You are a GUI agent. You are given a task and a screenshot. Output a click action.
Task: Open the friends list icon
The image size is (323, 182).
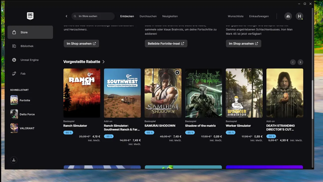pyautogui.click(x=288, y=16)
